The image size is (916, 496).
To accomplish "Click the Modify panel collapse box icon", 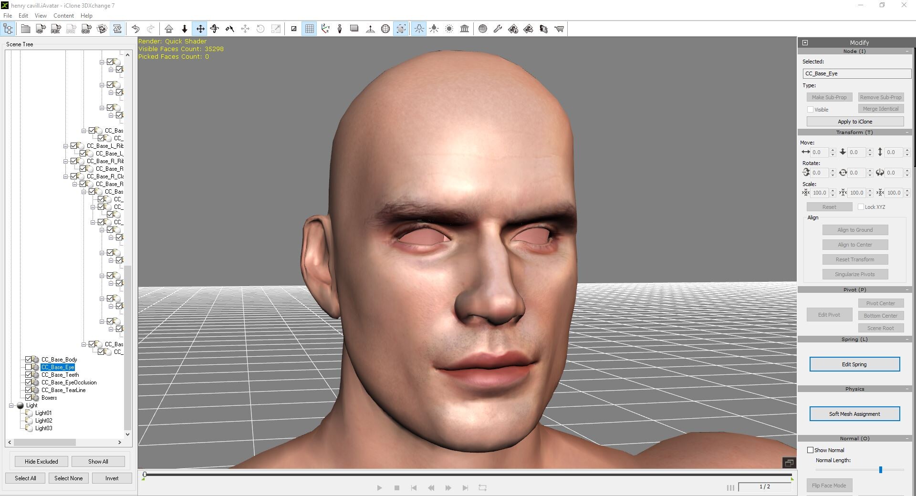I will tap(805, 42).
